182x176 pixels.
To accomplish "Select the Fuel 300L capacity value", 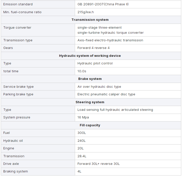I will (82, 133).
